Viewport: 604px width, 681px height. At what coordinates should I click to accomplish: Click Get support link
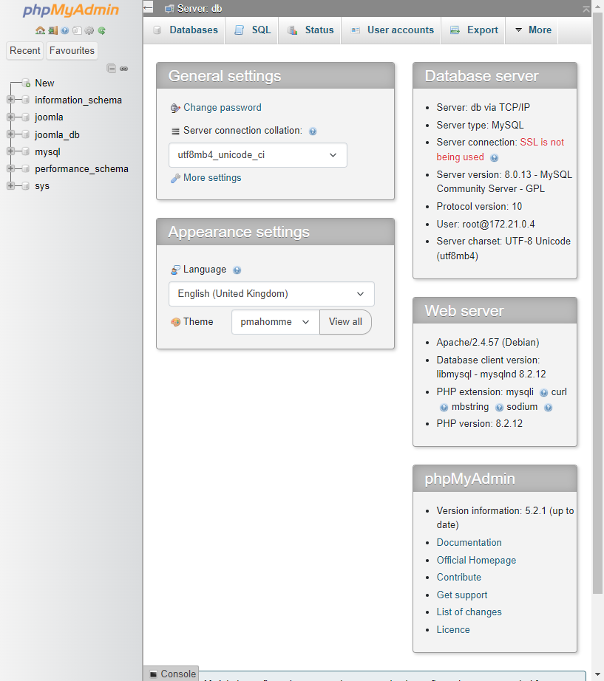[462, 595]
